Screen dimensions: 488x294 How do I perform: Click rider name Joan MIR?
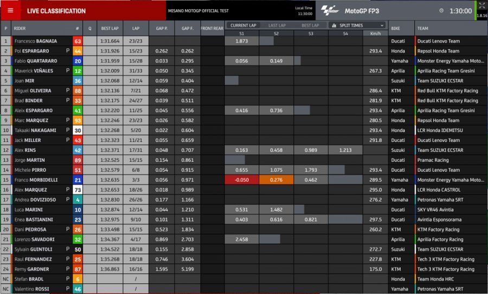click(x=24, y=81)
